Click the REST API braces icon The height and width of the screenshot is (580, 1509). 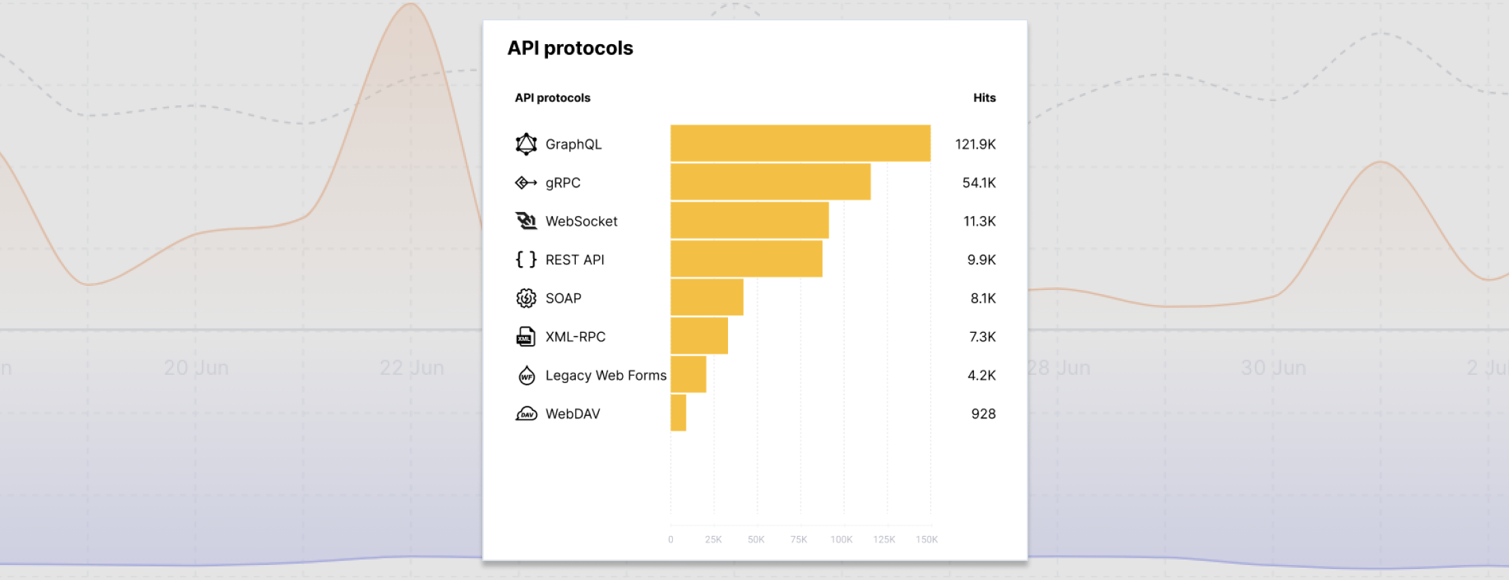[526, 259]
